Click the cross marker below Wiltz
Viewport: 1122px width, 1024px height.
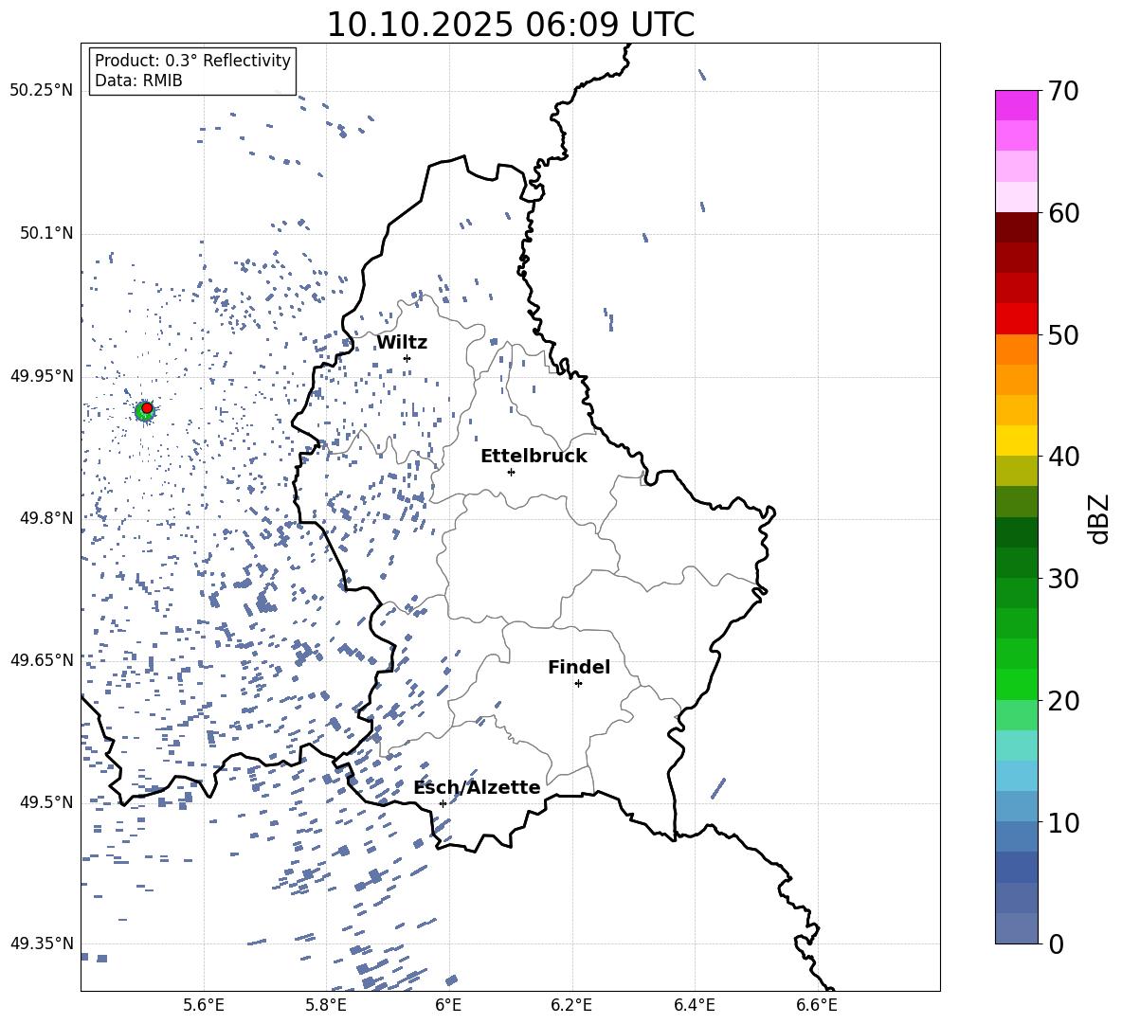[407, 358]
